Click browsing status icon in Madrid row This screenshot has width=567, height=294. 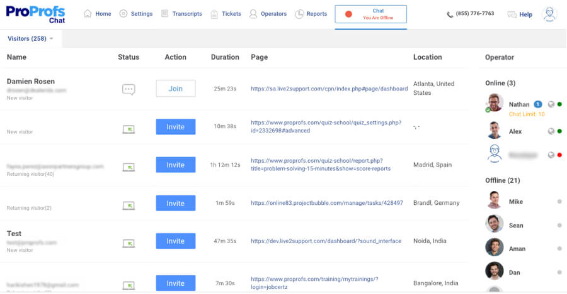[129, 167]
